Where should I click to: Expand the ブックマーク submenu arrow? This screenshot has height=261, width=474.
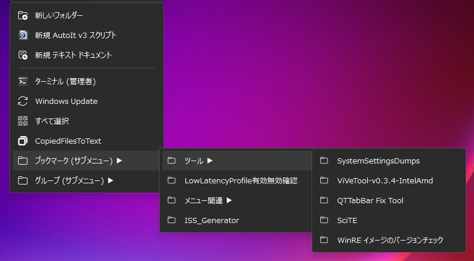point(119,161)
